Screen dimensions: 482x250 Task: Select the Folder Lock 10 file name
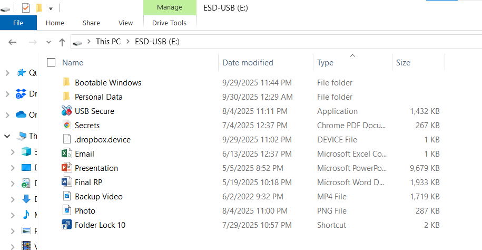(x=100, y=225)
